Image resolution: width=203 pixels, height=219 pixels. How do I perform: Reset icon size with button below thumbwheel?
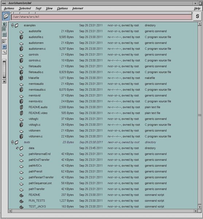click(4, 81)
